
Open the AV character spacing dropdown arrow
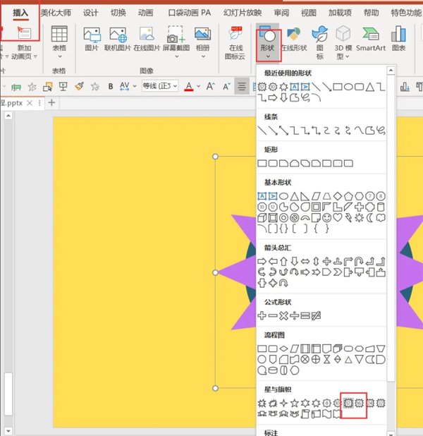(x=135, y=87)
